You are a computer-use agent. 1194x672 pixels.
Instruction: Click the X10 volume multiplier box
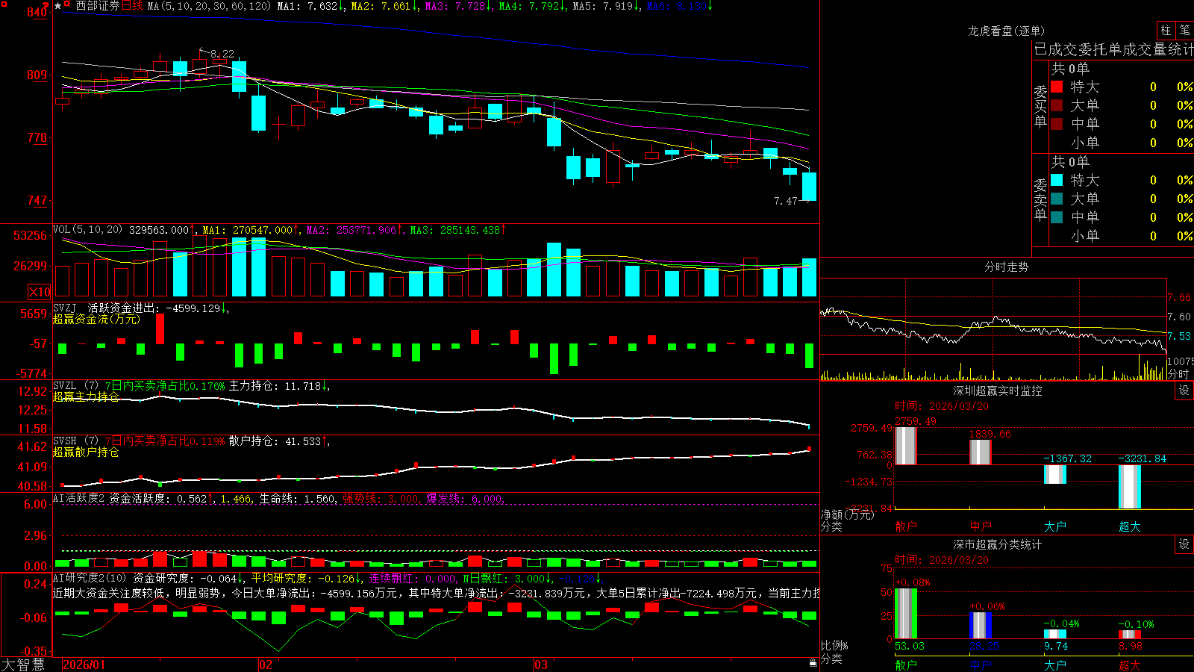(x=40, y=292)
